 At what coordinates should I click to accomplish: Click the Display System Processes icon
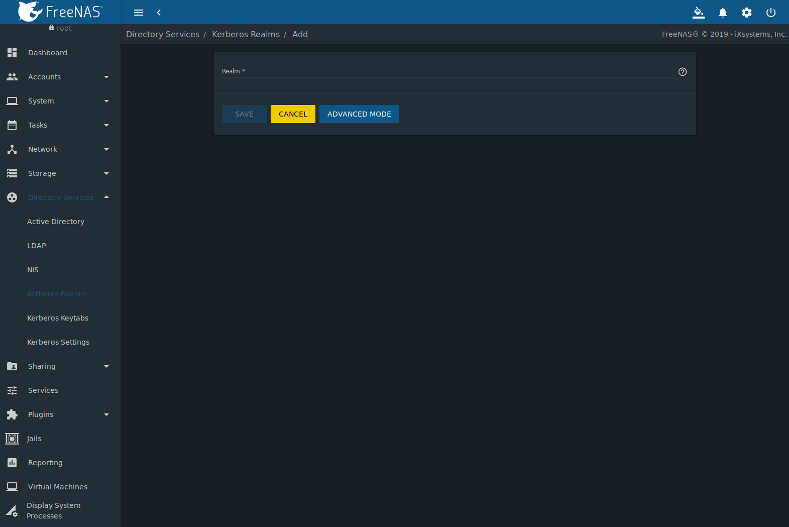click(12, 511)
